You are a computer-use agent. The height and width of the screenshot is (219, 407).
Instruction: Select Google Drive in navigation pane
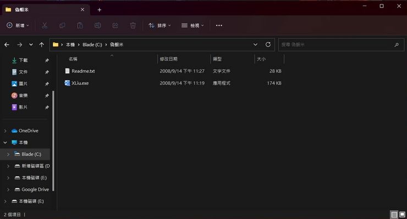[x=35, y=189]
